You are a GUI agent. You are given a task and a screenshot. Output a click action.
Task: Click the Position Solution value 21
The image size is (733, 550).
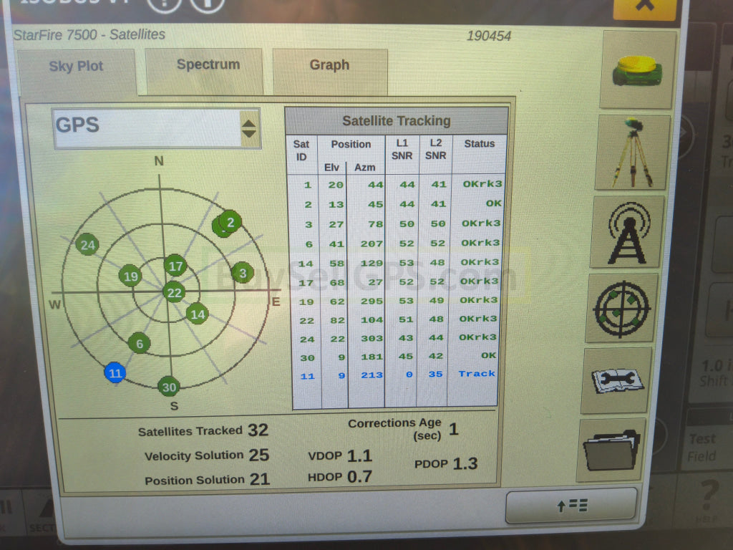[260, 479]
